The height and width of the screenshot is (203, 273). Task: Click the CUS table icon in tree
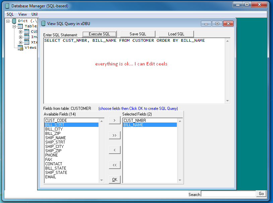click(26, 32)
